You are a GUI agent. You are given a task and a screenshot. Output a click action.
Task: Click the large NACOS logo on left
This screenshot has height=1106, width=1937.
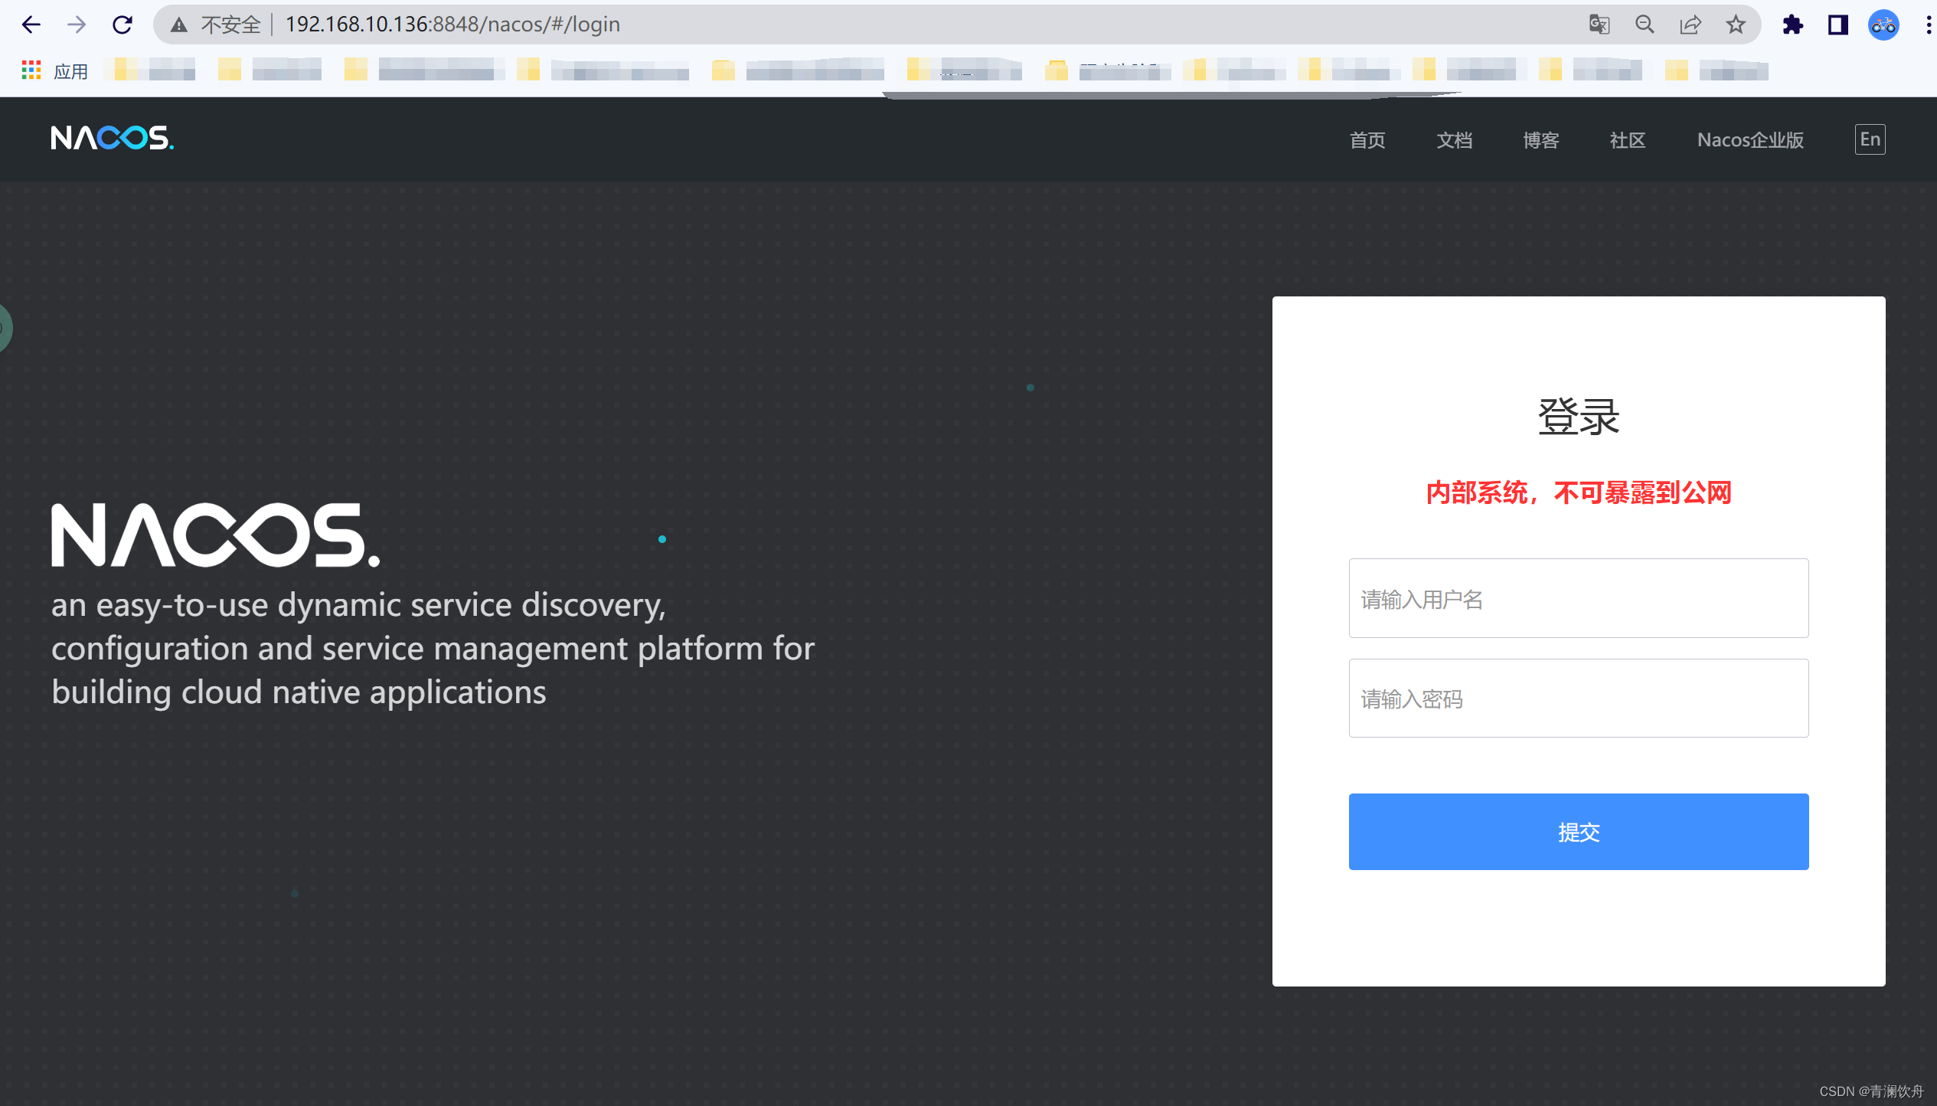pos(215,535)
